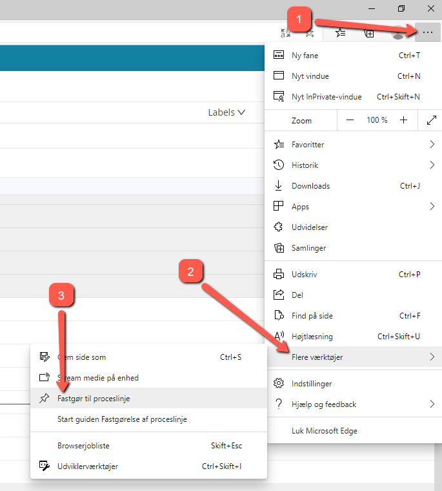This screenshot has height=491, width=442.
Task: Expand the Hjælp og feedback submenu chevron
Action: [432, 404]
